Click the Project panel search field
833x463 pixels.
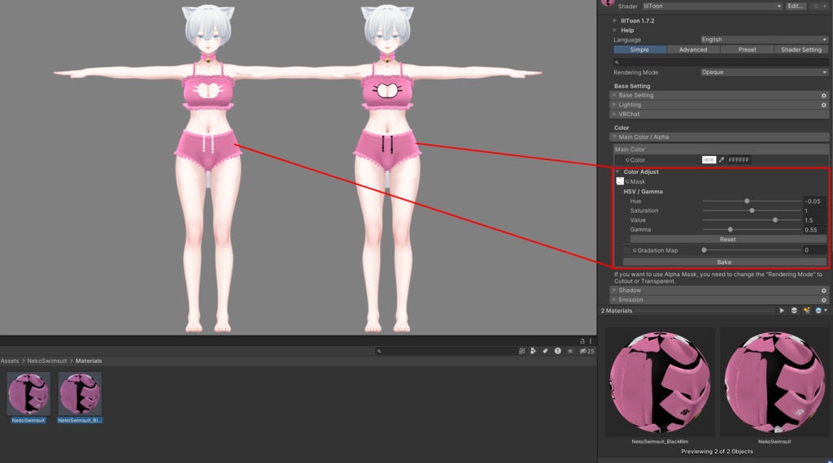(447, 351)
